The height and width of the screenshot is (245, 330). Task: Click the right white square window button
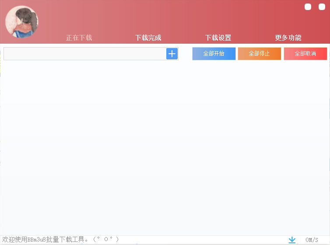pyautogui.click(x=322, y=7)
